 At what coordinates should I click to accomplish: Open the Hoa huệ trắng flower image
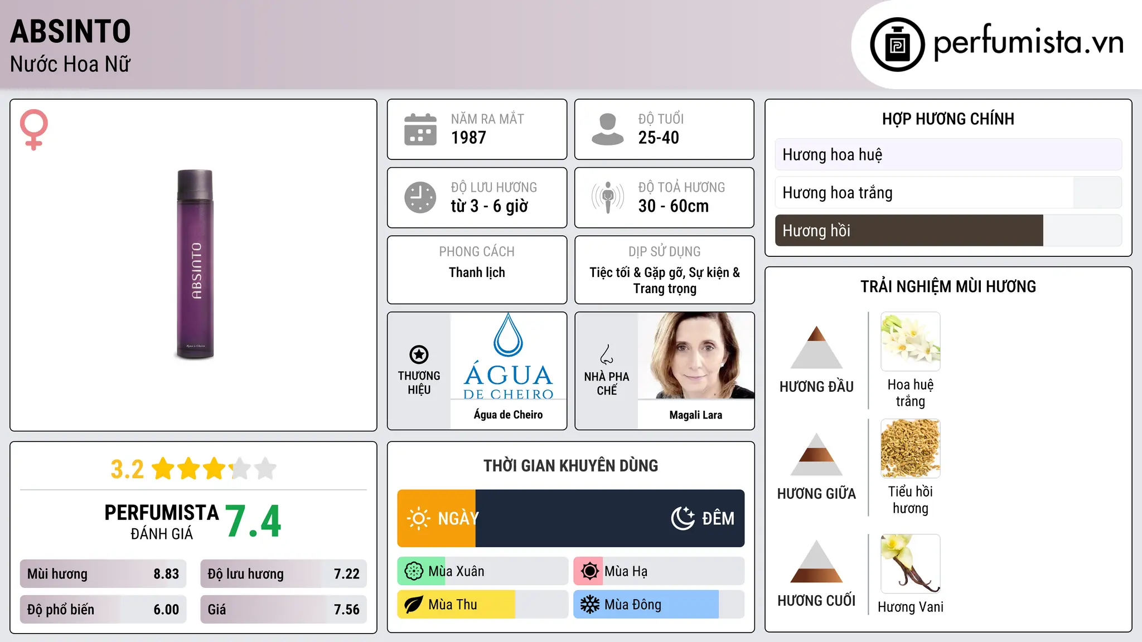point(911,341)
